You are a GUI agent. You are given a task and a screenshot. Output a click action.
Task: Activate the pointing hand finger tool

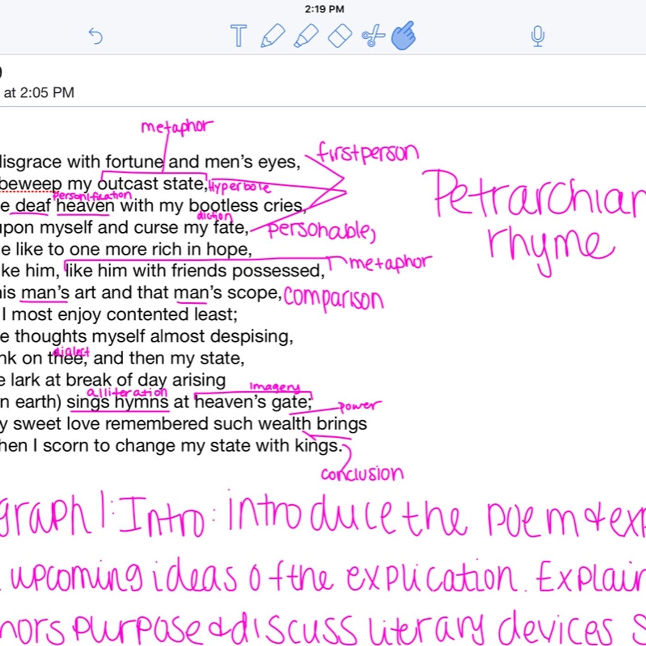[x=404, y=36]
